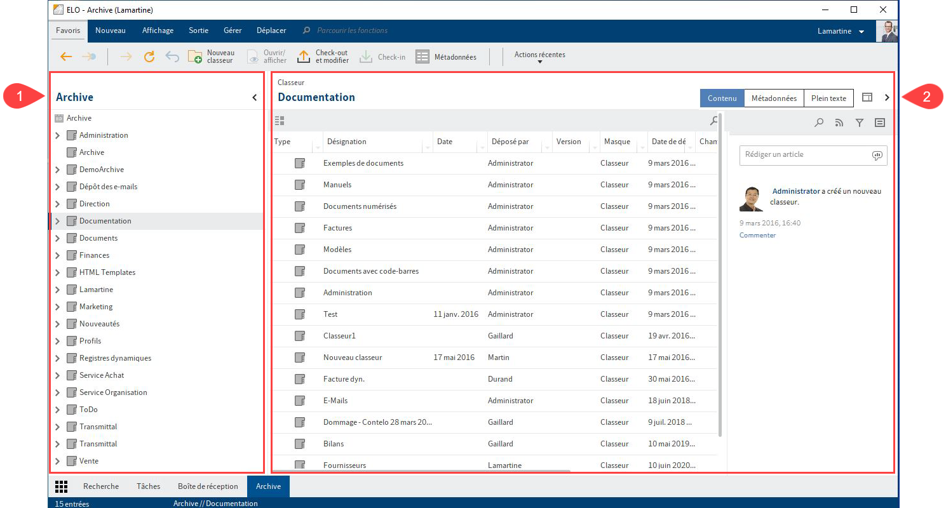Open the Déplacer ribbon tab
This screenshot has width=946, height=508.
click(271, 30)
